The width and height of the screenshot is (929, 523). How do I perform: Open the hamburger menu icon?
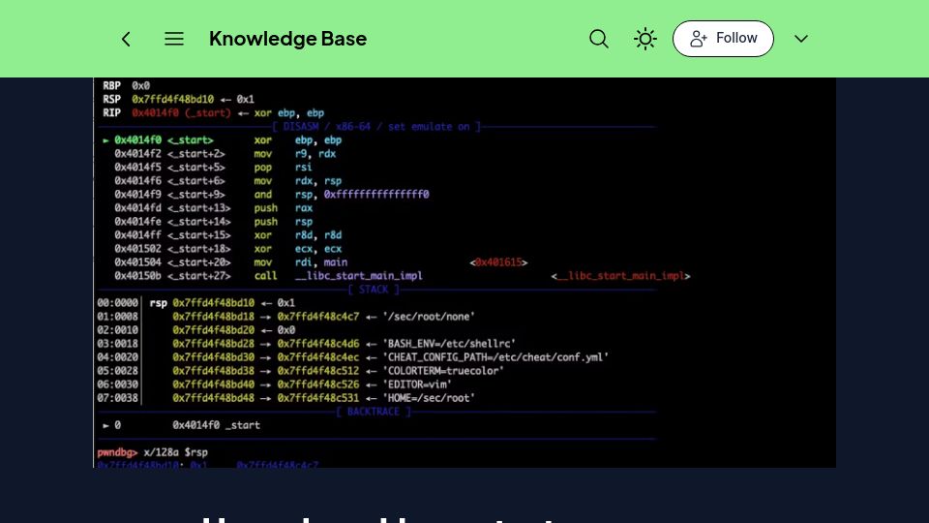[x=173, y=39]
